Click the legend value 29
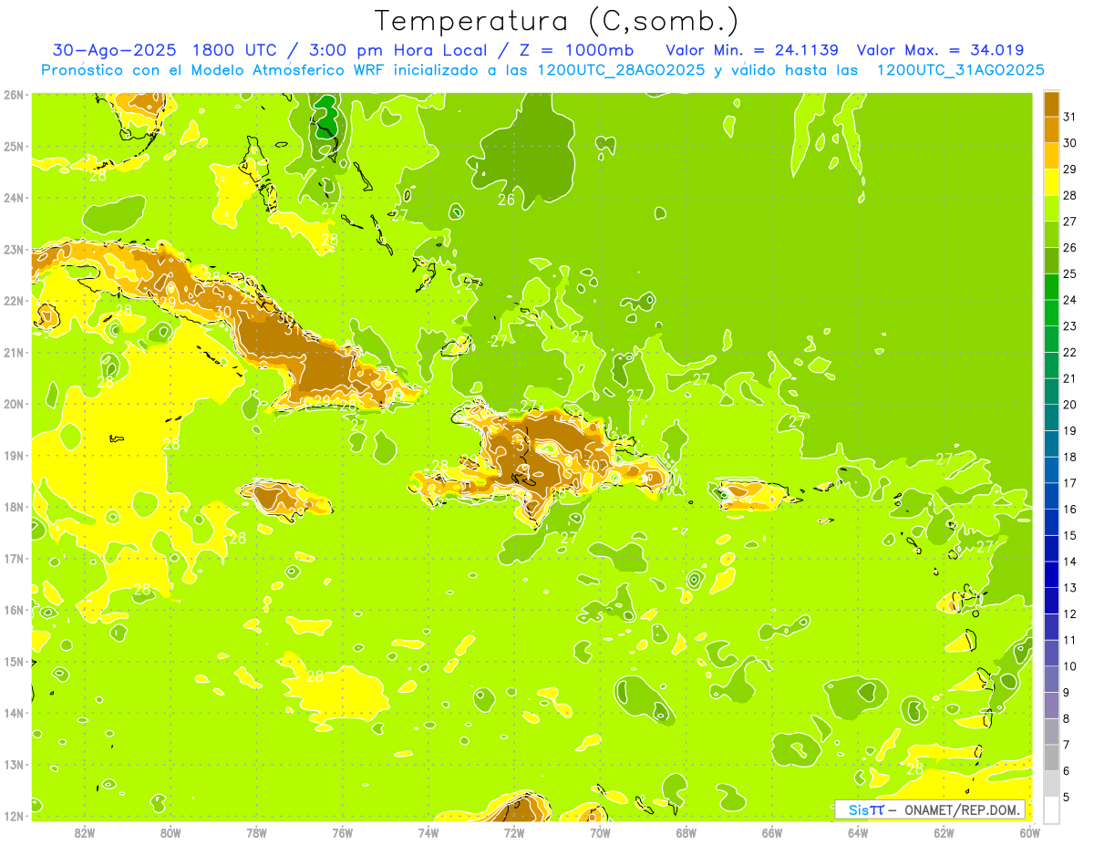Viewport: 1094px width, 845px height. (x=1069, y=169)
